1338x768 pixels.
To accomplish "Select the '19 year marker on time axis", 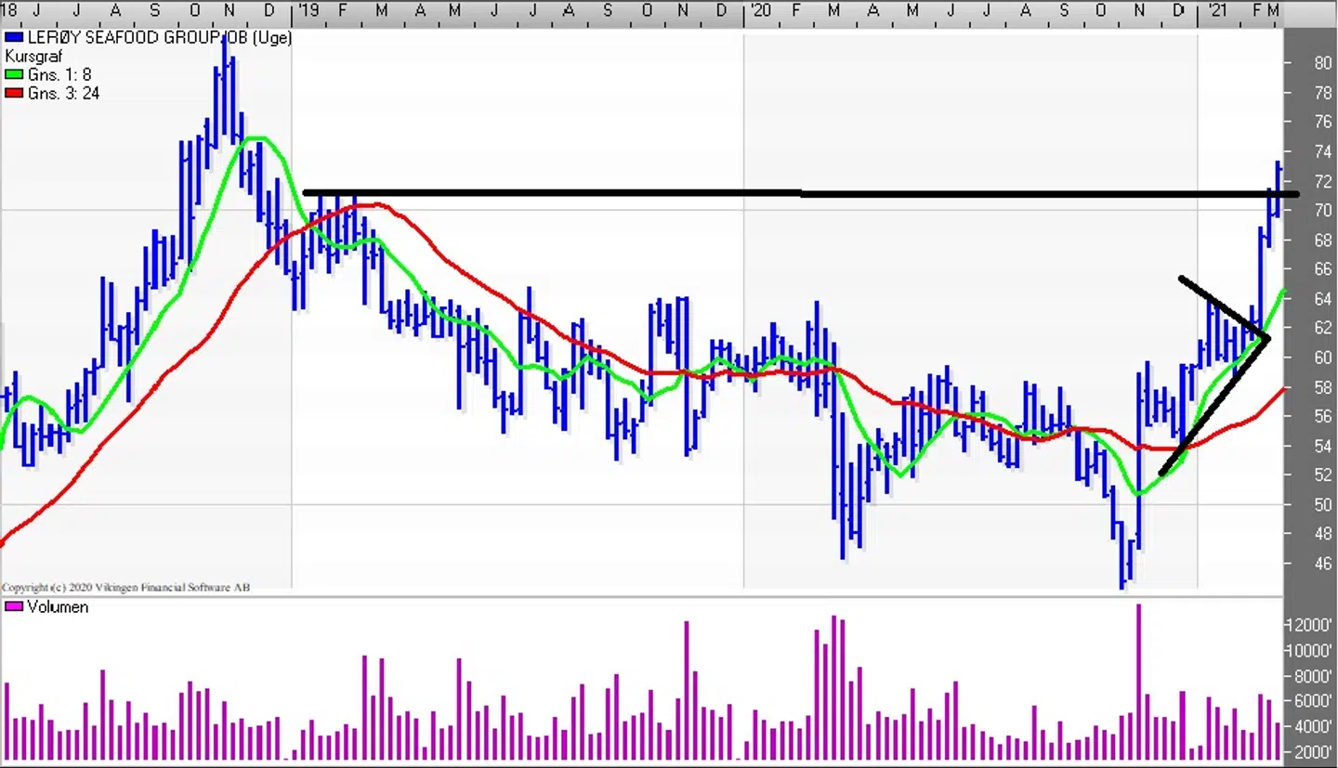I will (307, 10).
